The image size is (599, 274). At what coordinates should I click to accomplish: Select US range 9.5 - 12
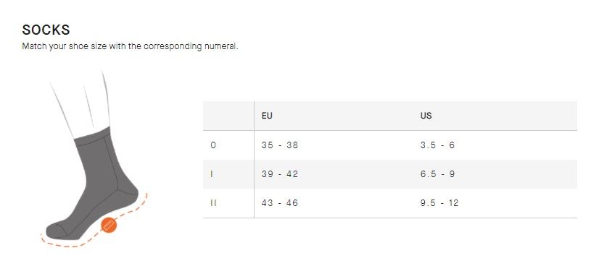click(x=439, y=202)
